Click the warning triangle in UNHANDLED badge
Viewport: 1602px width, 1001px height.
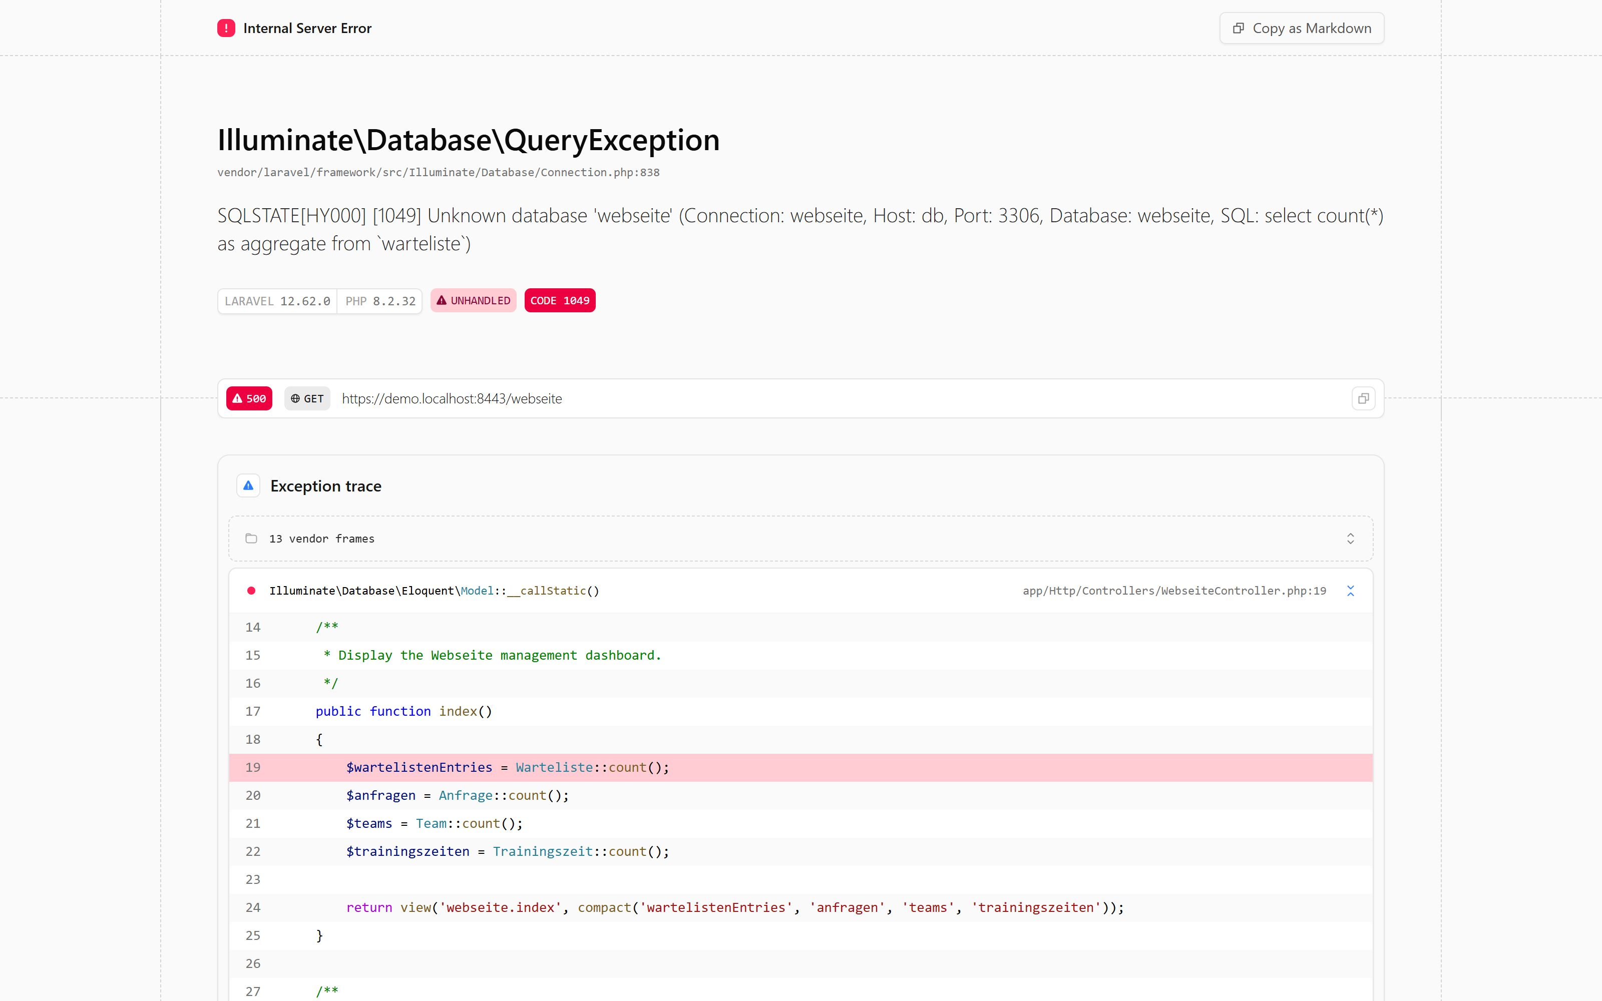(x=442, y=301)
